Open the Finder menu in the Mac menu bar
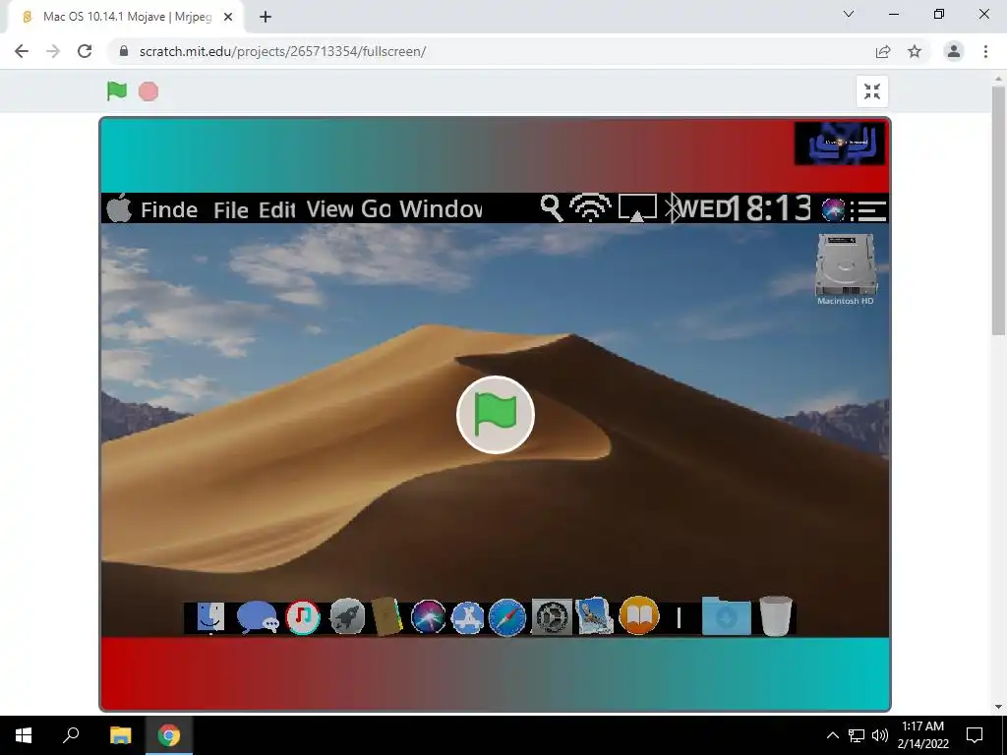 (169, 209)
